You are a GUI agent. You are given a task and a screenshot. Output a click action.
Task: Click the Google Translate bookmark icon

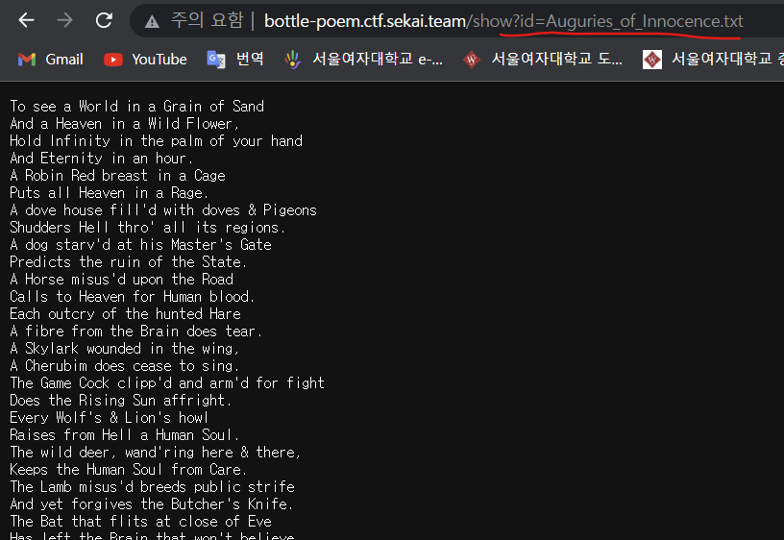click(x=216, y=60)
